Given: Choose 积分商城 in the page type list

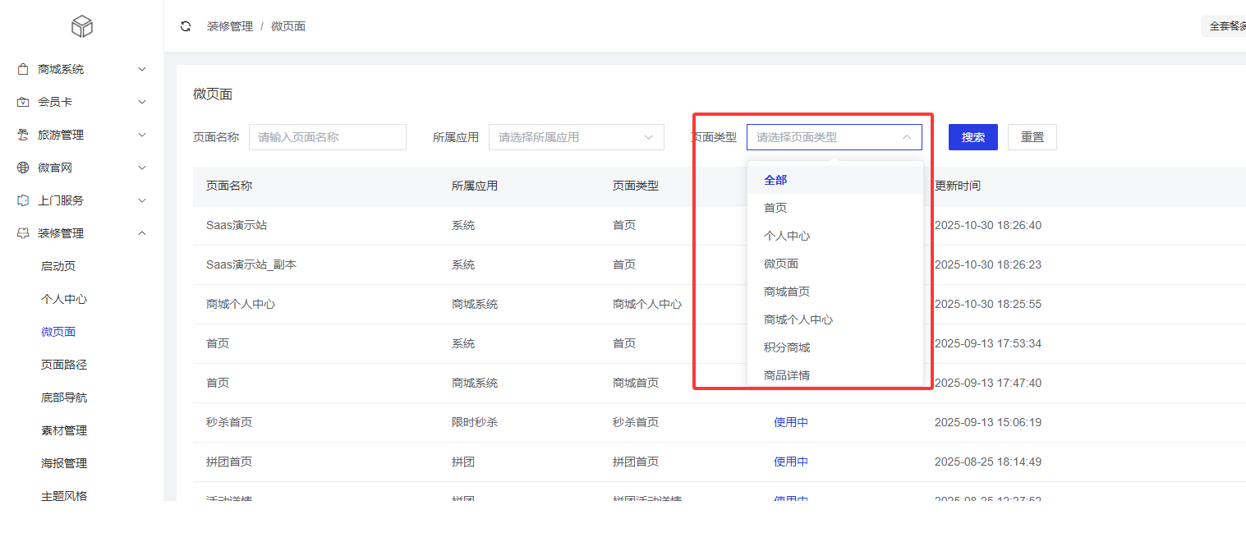Looking at the screenshot, I should click(787, 347).
